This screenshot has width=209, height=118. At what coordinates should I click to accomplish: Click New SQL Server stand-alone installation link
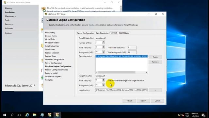point(80,8)
